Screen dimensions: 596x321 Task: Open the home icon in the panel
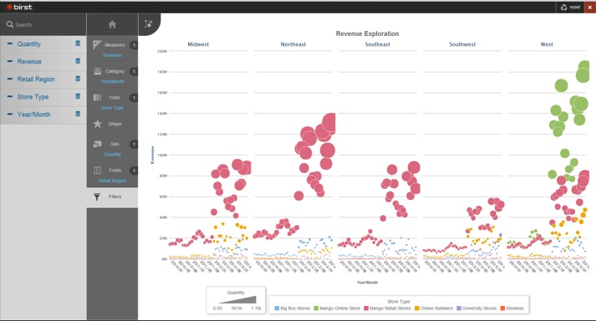(112, 25)
